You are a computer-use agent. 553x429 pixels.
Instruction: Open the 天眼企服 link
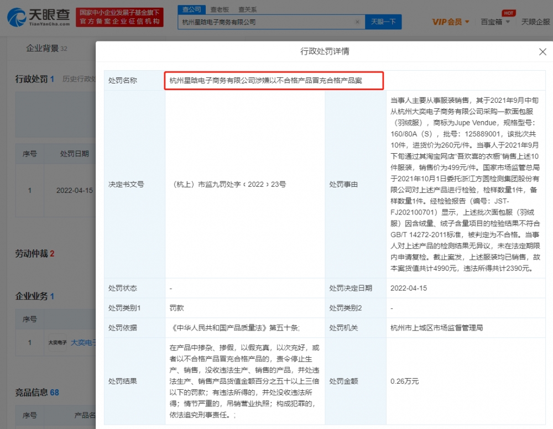click(x=535, y=22)
